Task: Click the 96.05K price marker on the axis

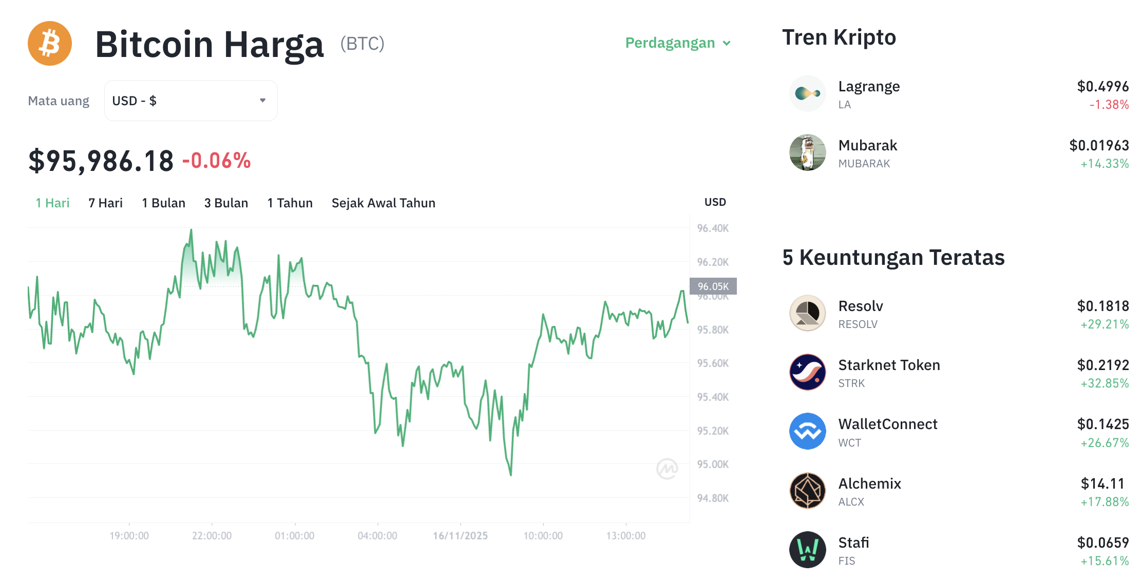Action: pos(713,287)
